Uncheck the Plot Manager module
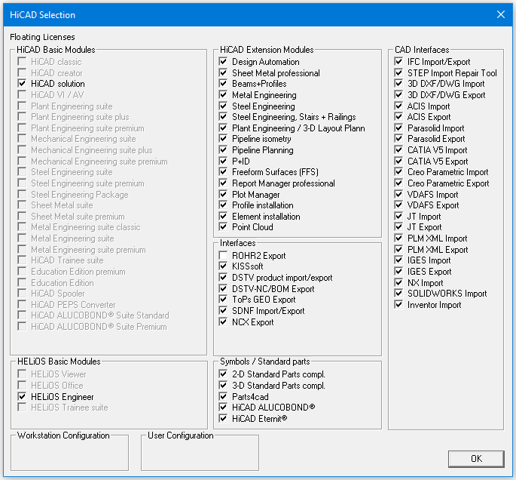This screenshot has width=516, height=480. 223,195
